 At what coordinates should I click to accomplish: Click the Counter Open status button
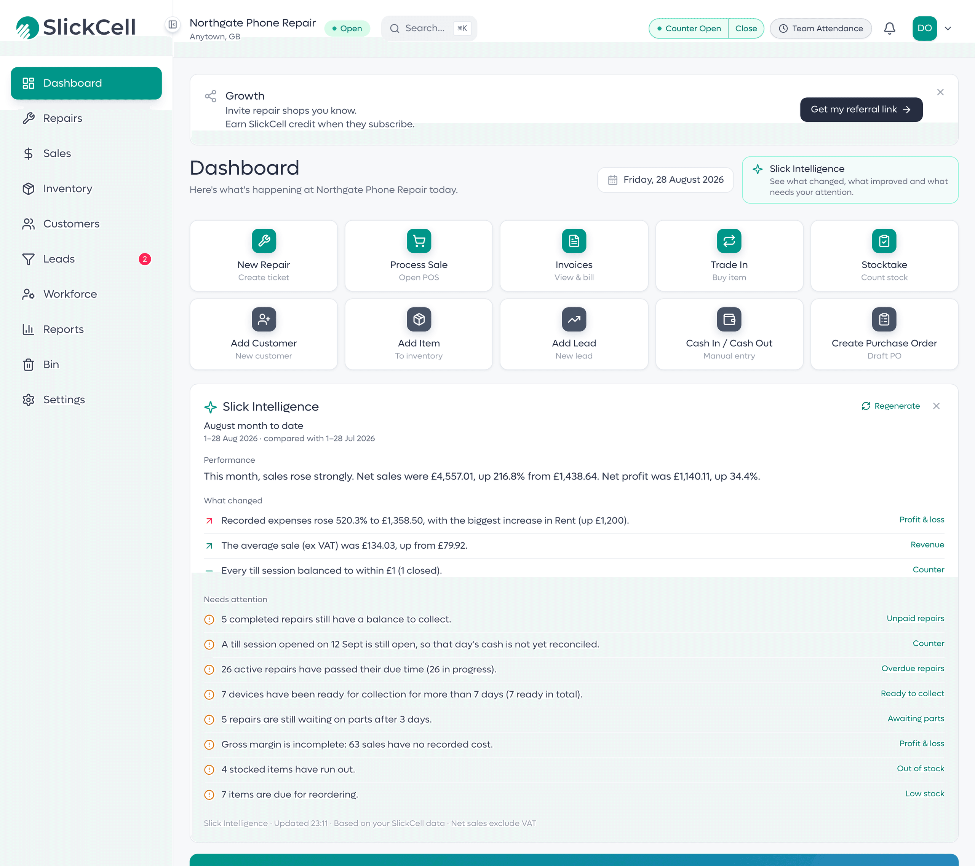[688, 28]
